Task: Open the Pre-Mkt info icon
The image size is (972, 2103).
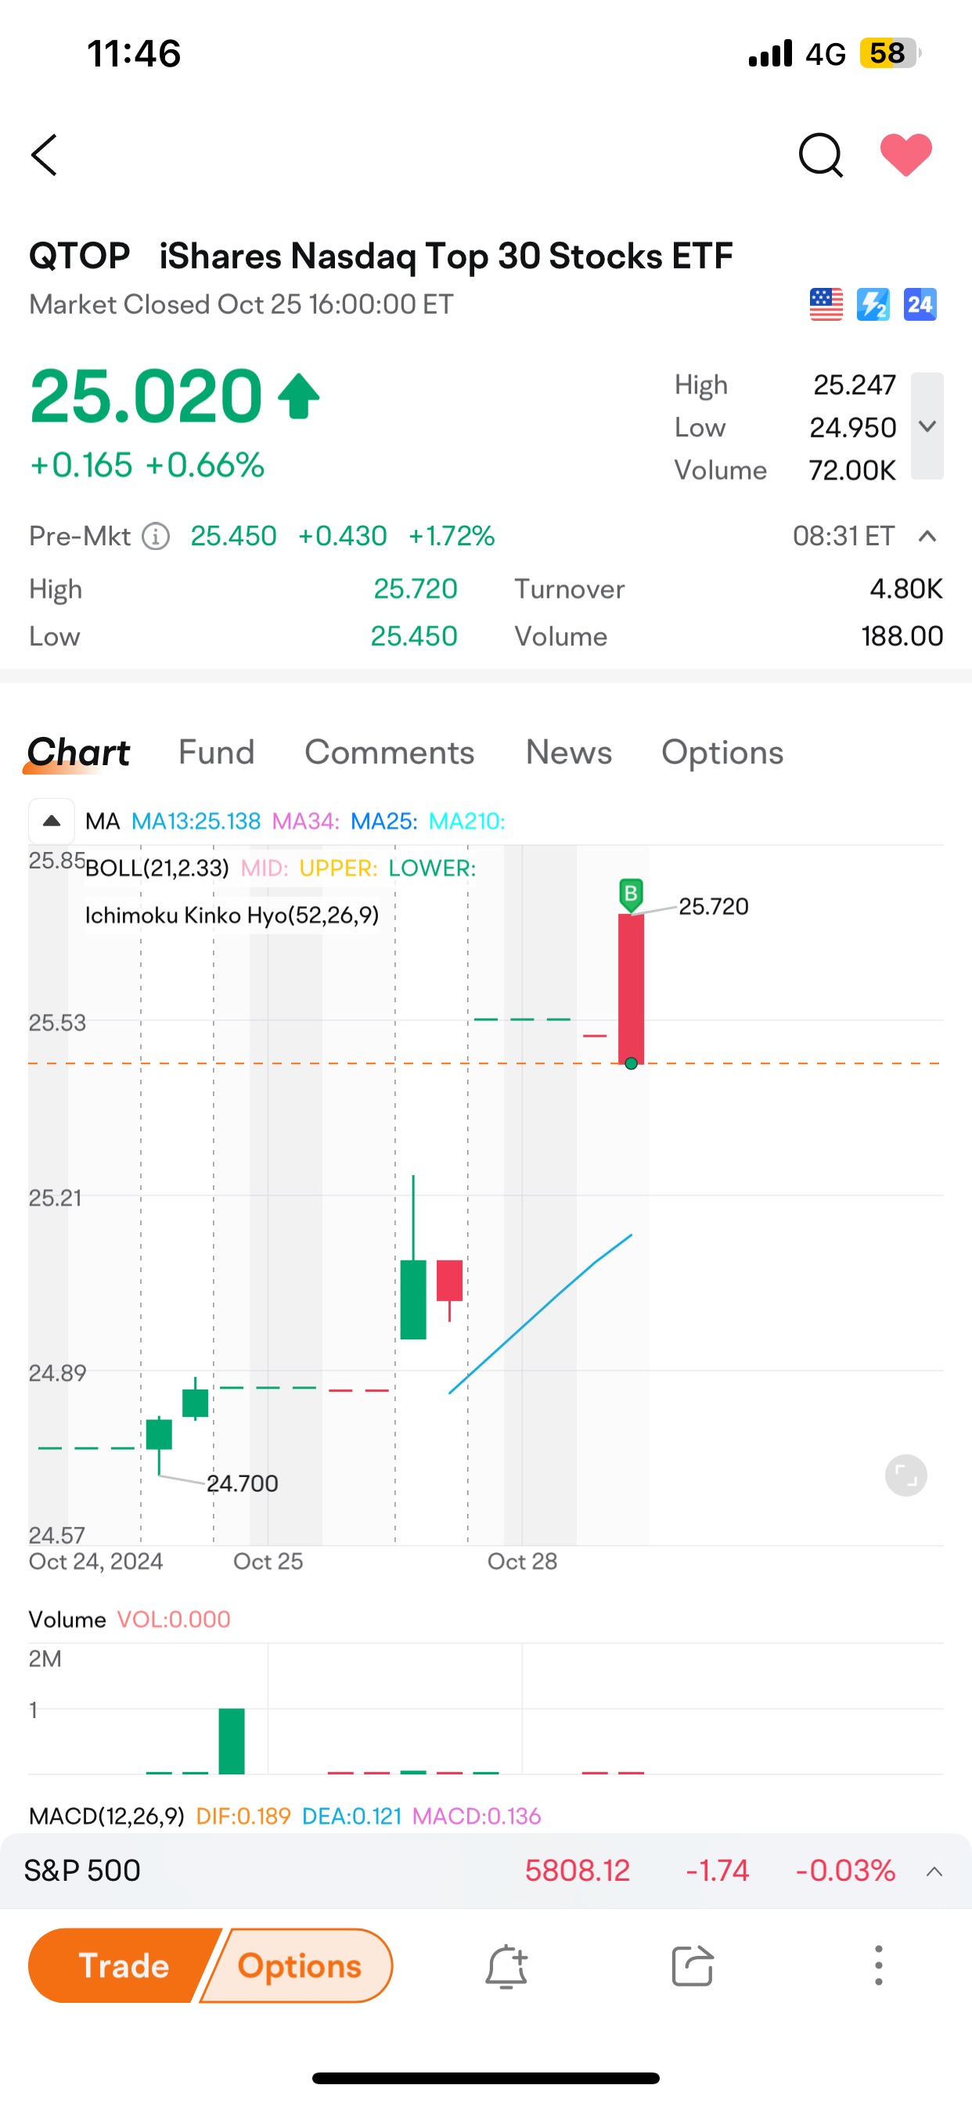Action: (x=156, y=537)
